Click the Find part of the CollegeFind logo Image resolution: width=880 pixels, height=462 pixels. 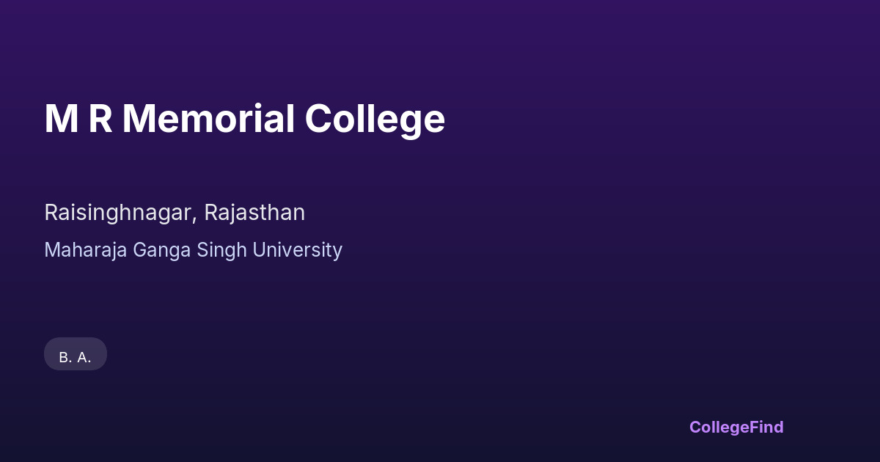pos(766,427)
